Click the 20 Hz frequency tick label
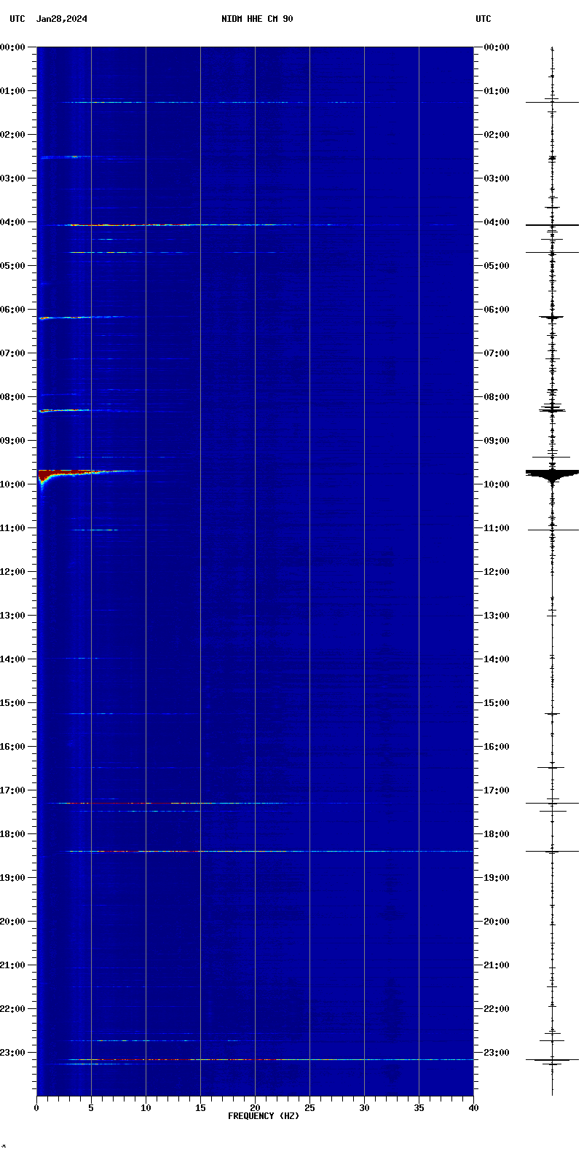Screen dimensions: 584x1154 pos(255,1108)
